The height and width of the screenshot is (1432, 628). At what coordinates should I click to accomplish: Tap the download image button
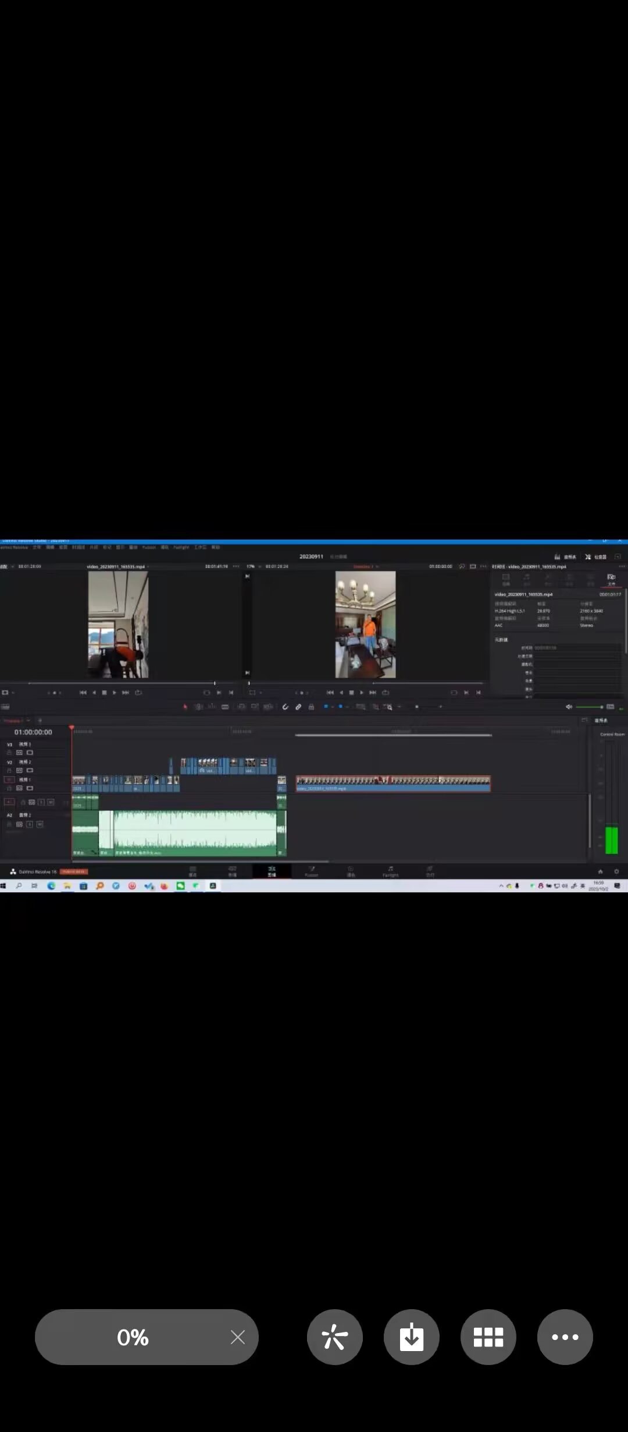(411, 1337)
